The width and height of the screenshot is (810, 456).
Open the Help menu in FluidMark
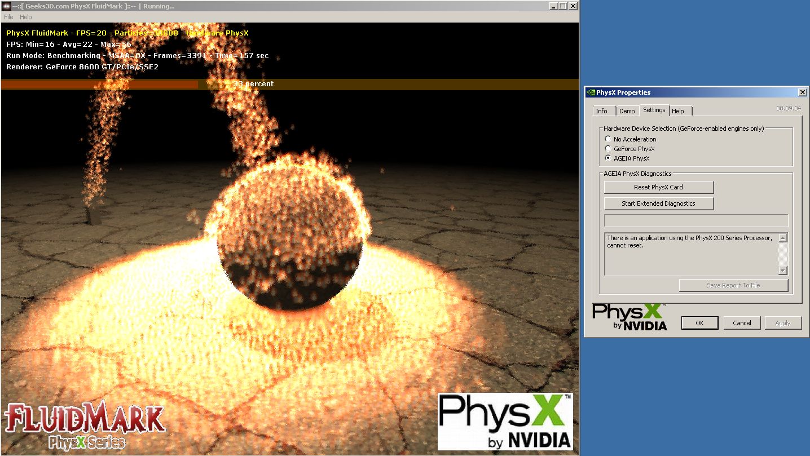point(26,17)
